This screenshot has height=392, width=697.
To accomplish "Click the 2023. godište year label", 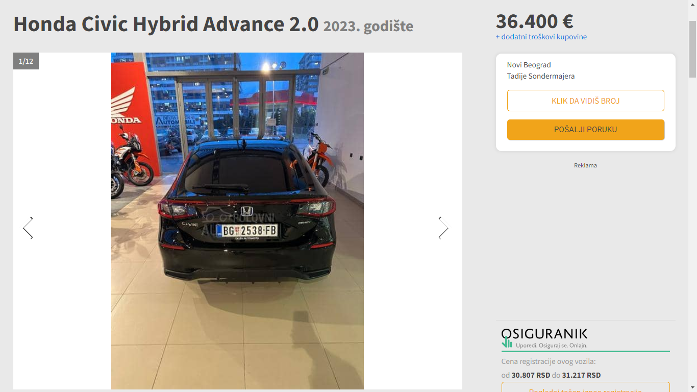I will click(x=368, y=26).
